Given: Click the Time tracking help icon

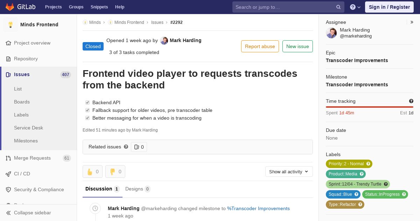Looking at the screenshot, I should pyautogui.click(x=411, y=101).
